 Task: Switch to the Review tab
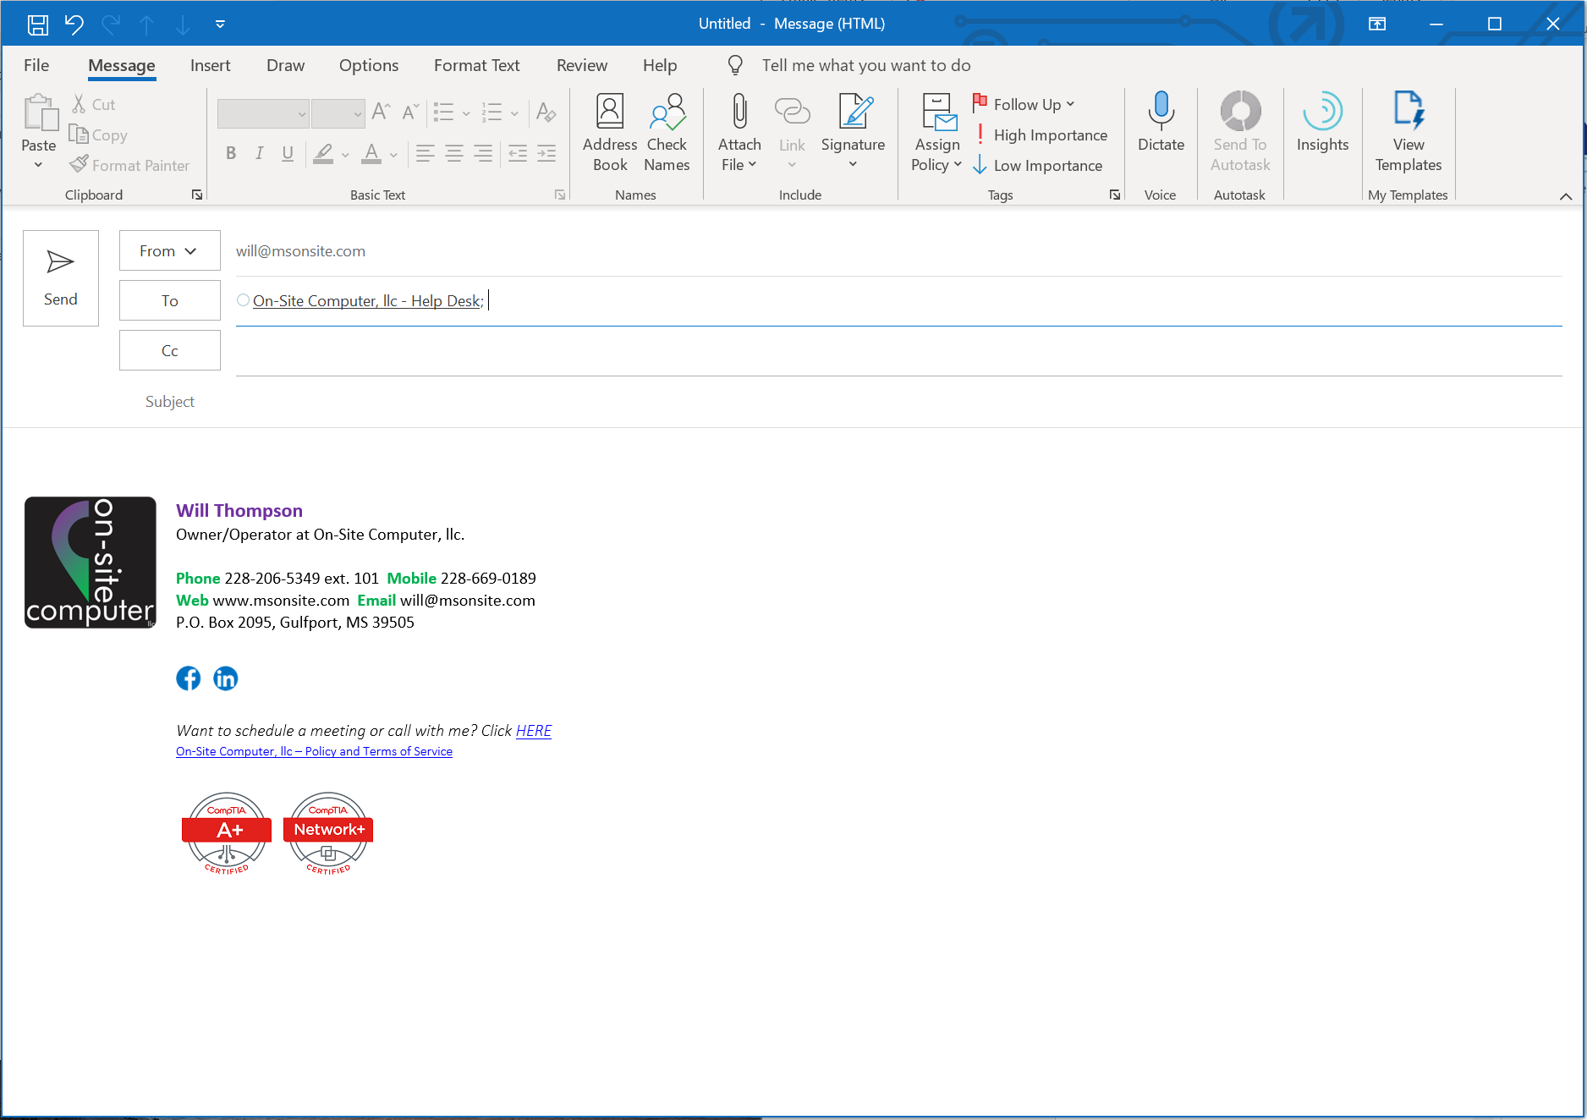(x=582, y=65)
